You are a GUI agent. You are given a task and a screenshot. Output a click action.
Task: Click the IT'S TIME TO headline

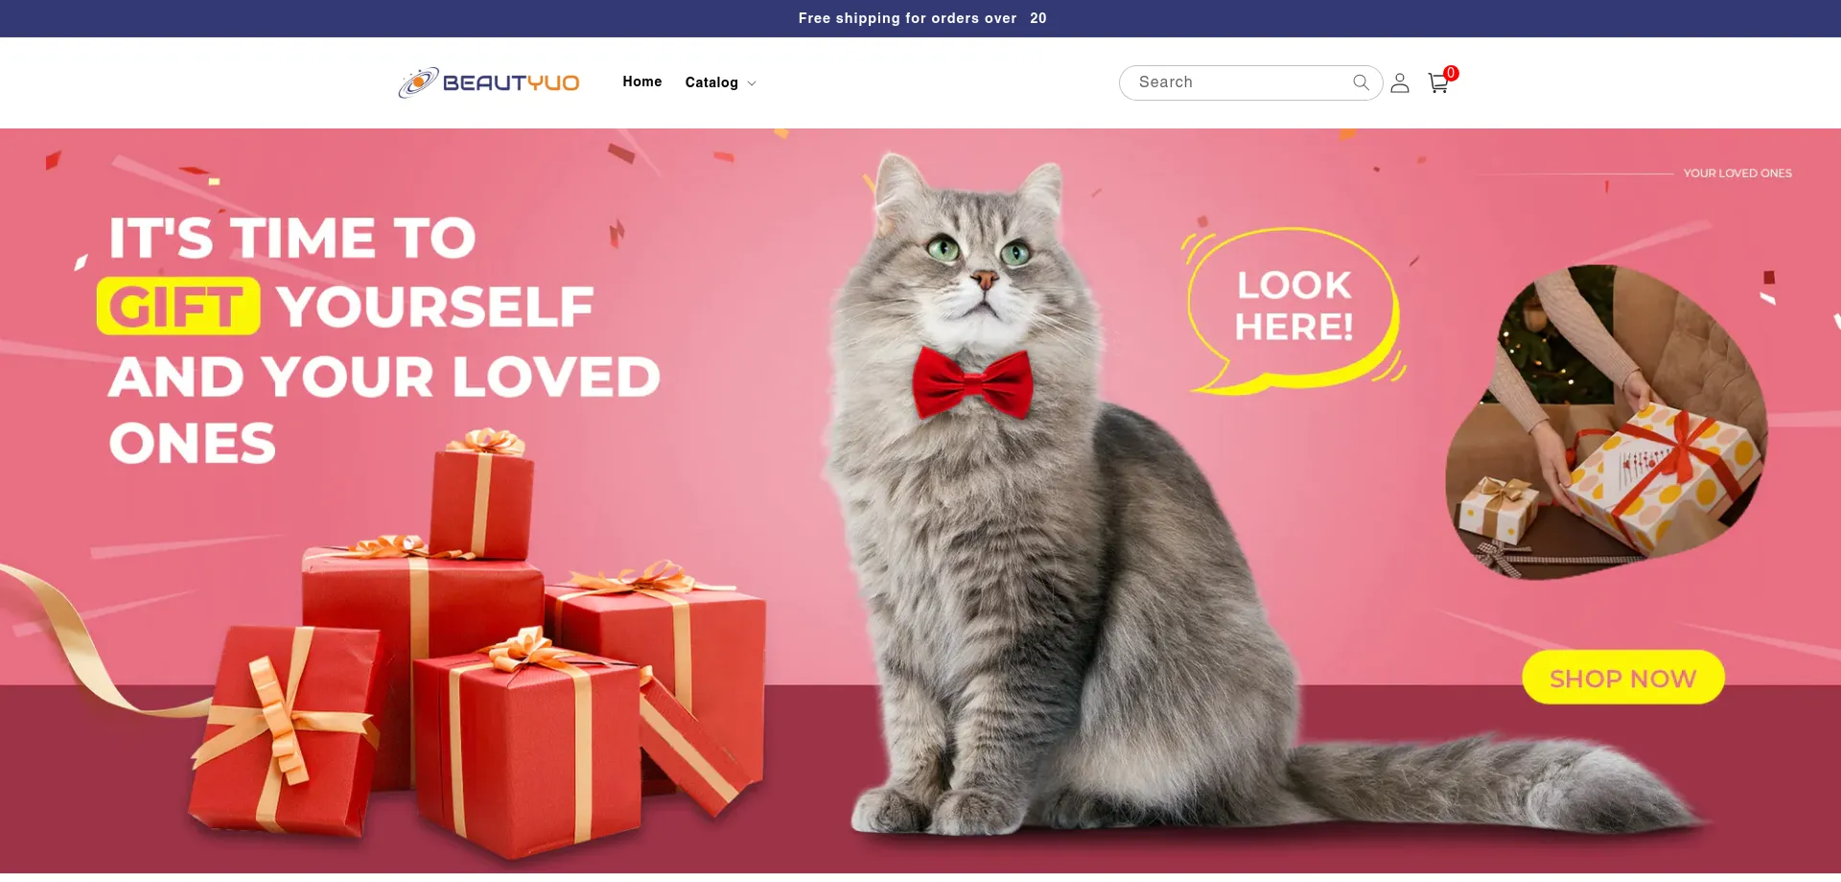coord(292,238)
